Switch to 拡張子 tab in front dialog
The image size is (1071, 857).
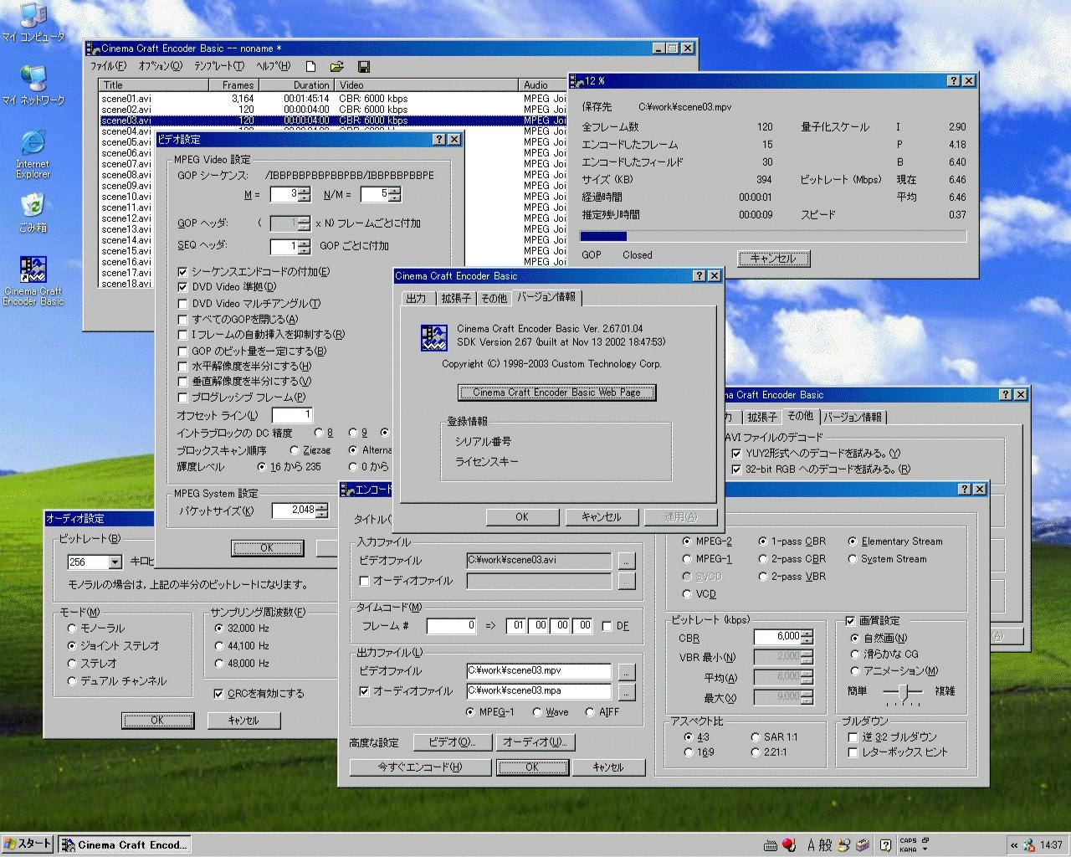click(x=456, y=299)
